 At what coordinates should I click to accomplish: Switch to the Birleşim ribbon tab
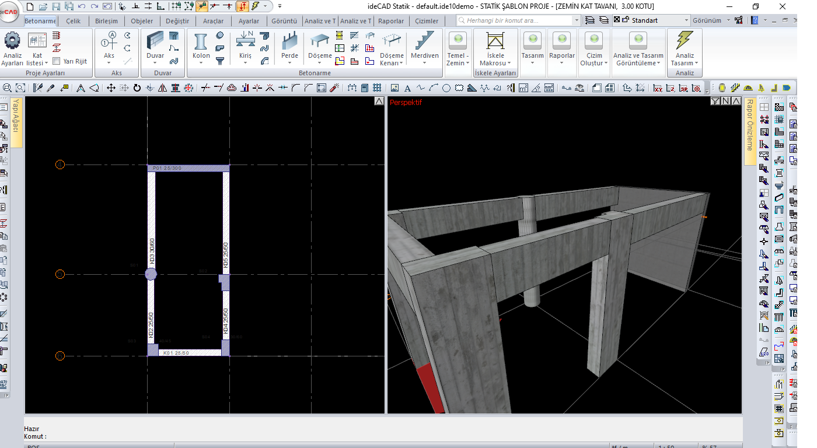pos(106,21)
